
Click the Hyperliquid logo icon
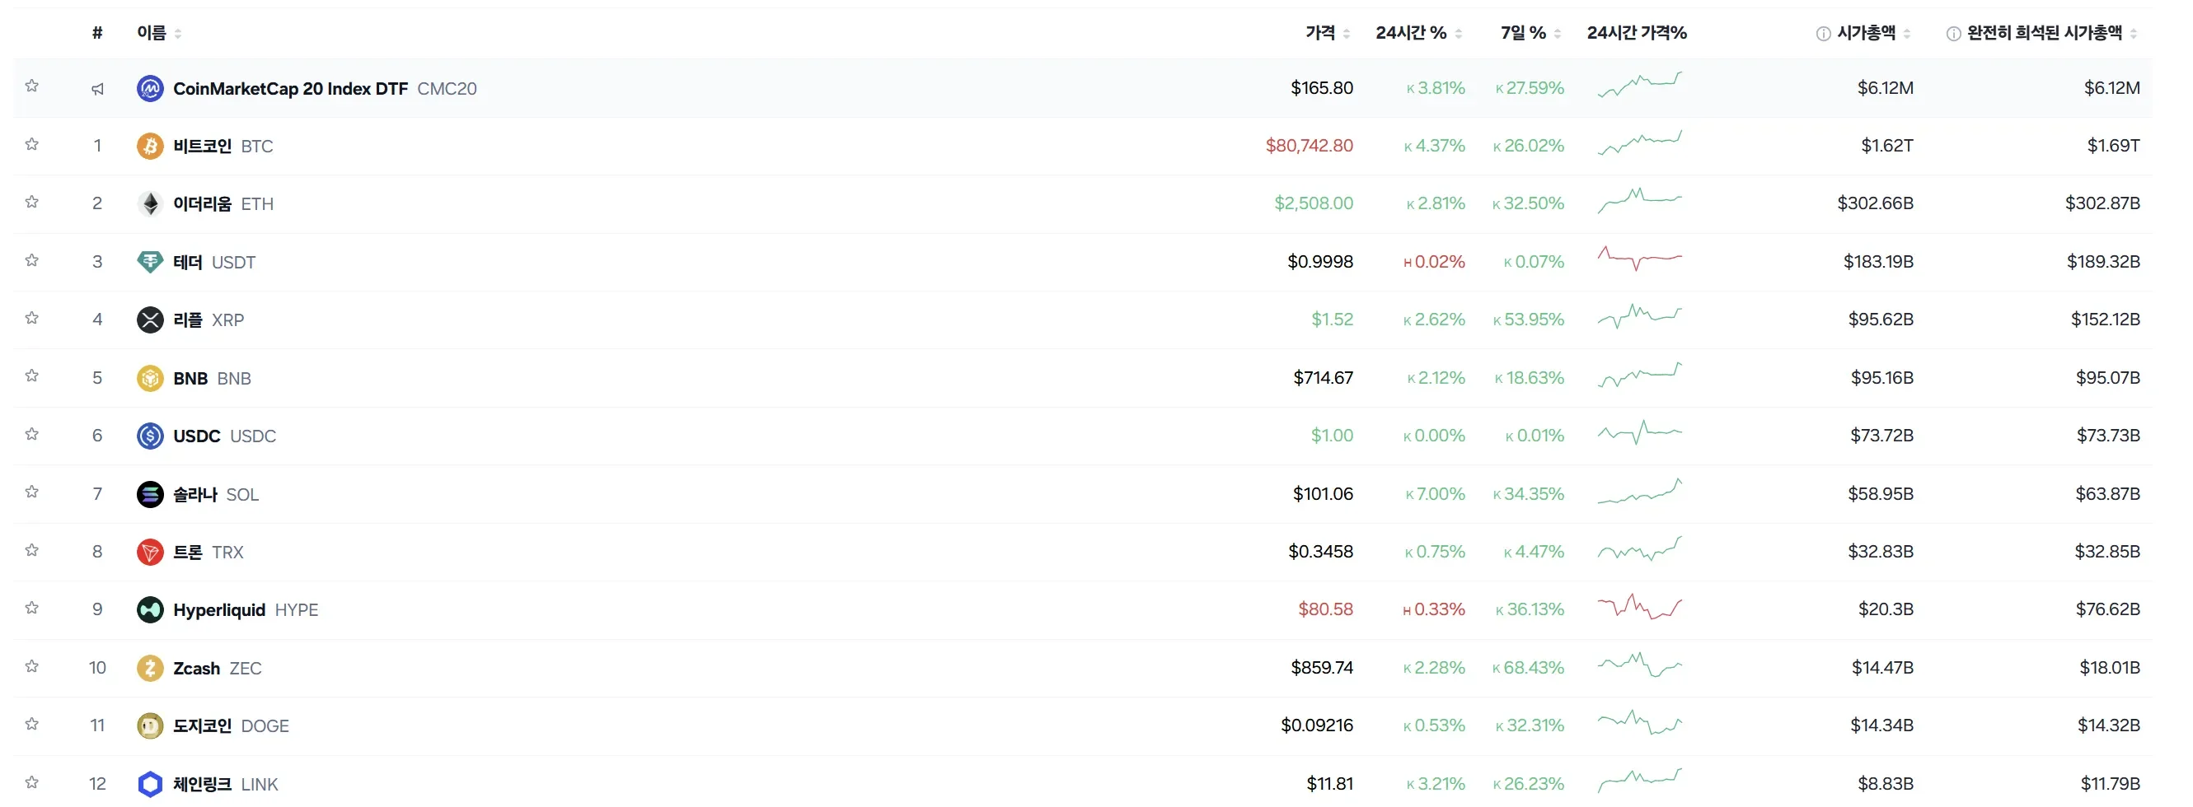150,609
